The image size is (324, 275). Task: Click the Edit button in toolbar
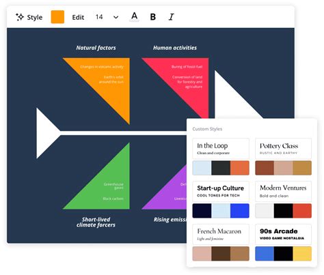[78, 17]
